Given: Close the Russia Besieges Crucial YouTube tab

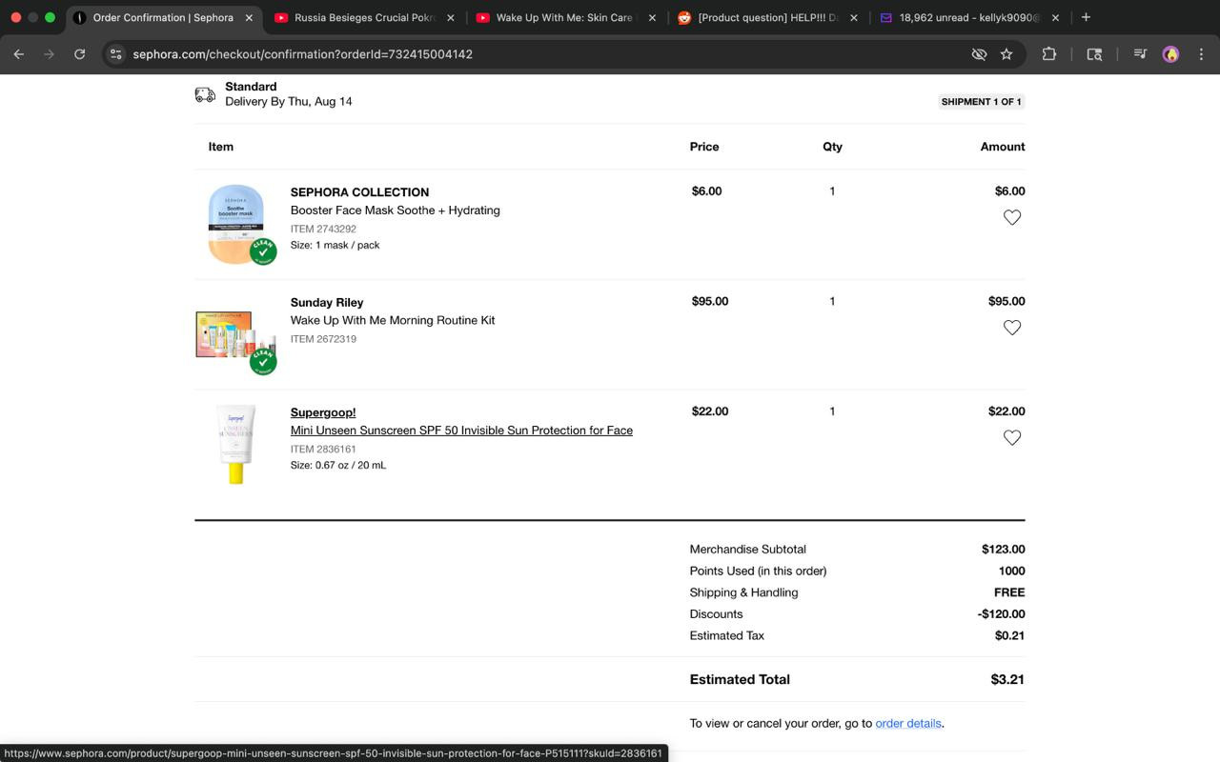Looking at the screenshot, I should 451,17.
